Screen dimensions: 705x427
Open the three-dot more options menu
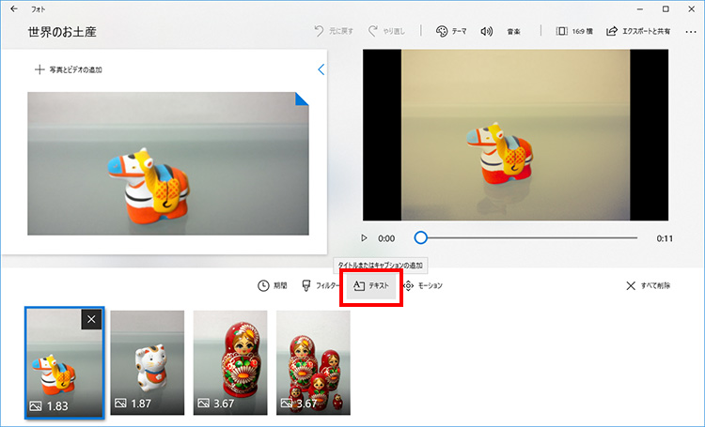[x=691, y=31]
